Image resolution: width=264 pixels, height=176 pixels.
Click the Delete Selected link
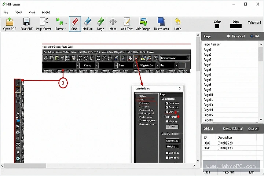pyautogui.click(x=233, y=128)
